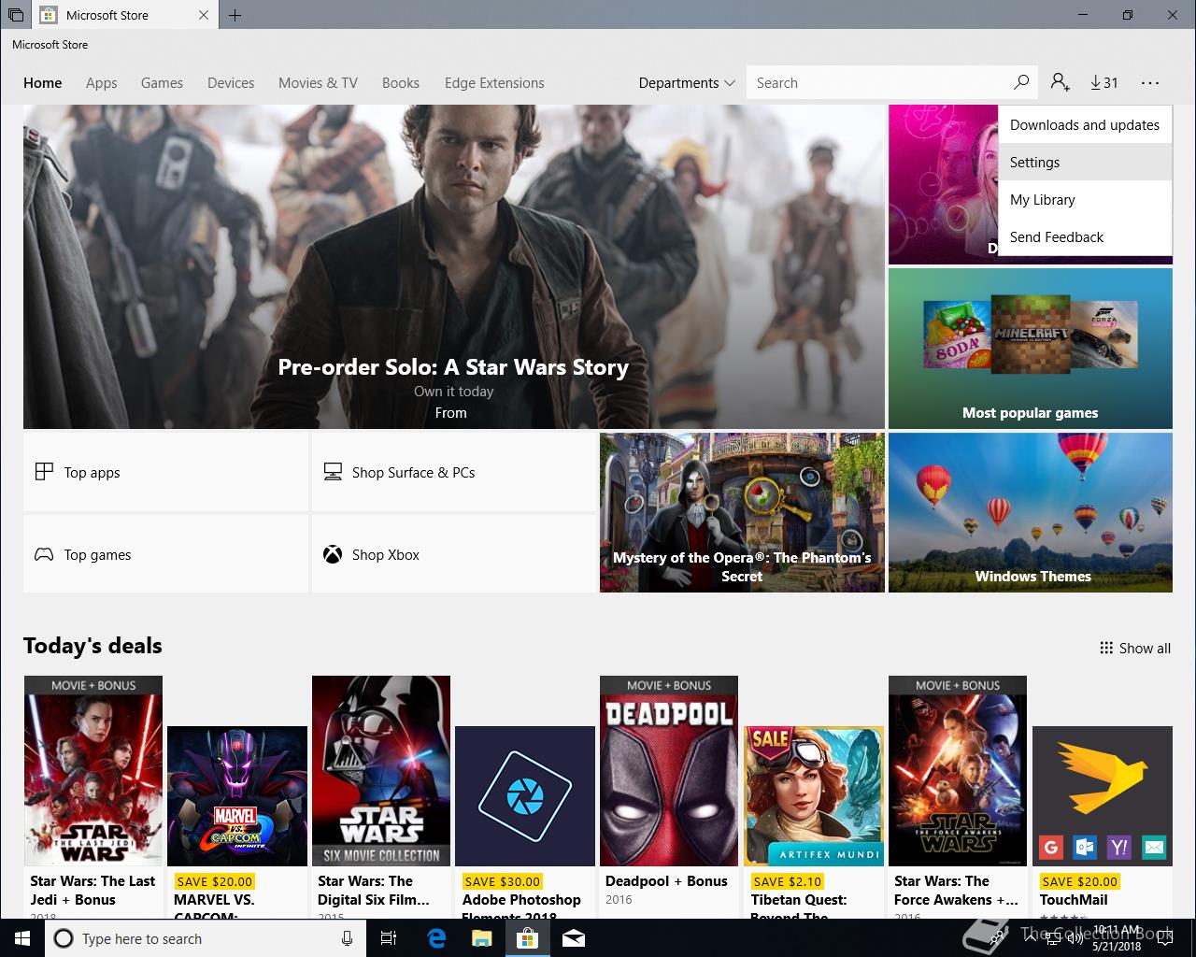Click the search magnifier icon
1196x957 pixels.
(x=1021, y=82)
